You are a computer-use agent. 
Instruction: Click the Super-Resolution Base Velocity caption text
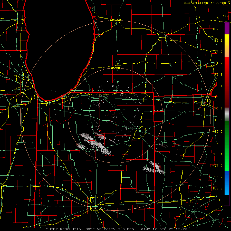pos(117,229)
